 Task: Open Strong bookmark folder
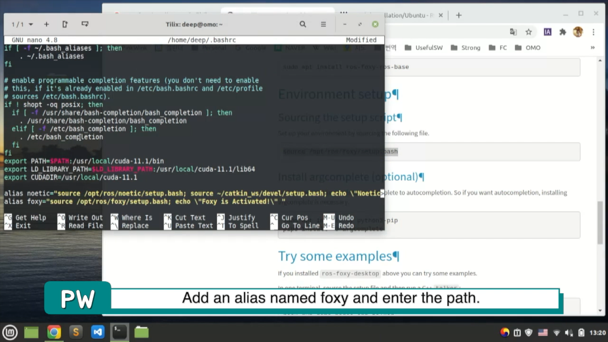coord(465,47)
